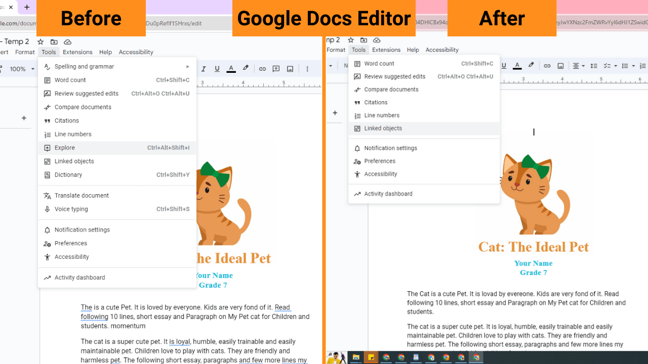Screen dimensions: 648x364
Task: Open the text alignment dropdown arrow
Action: pyautogui.click(x=584, y=66)
